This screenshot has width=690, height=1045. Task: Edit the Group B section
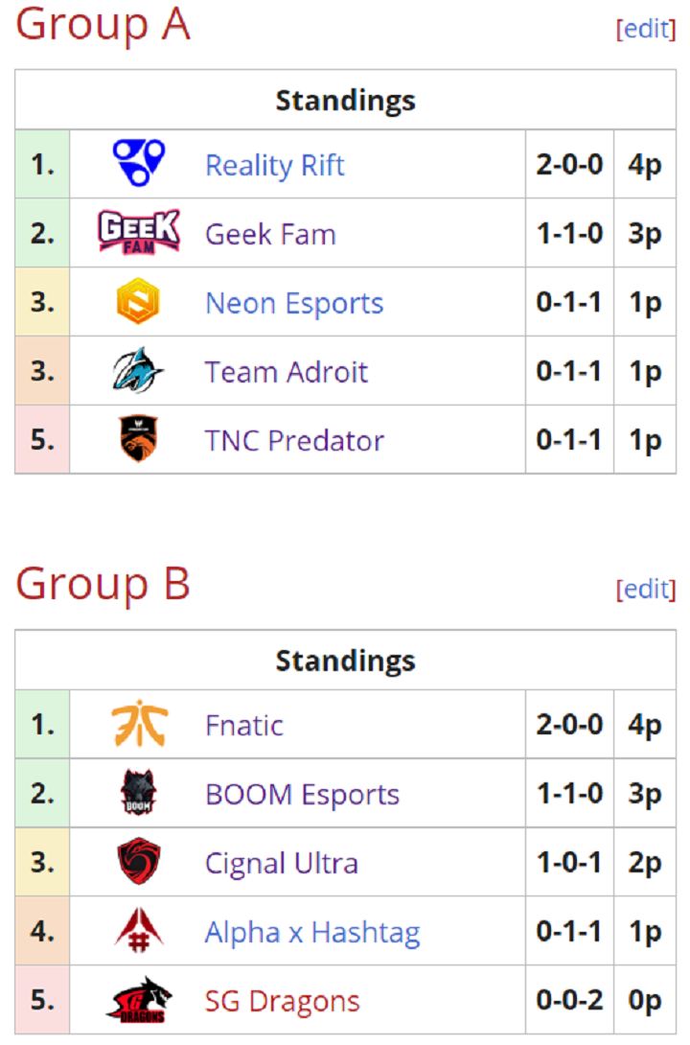coord(646,590)
